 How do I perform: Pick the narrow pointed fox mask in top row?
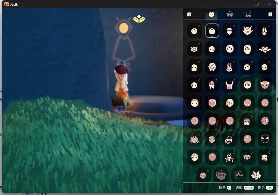[x=264, y=31]
